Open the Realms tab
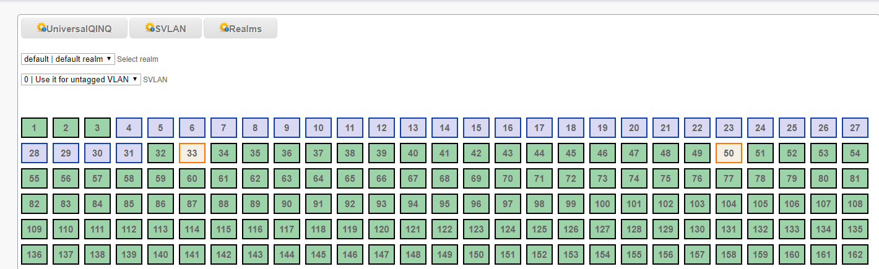This screenshot has height=269, width=879. 240,28
